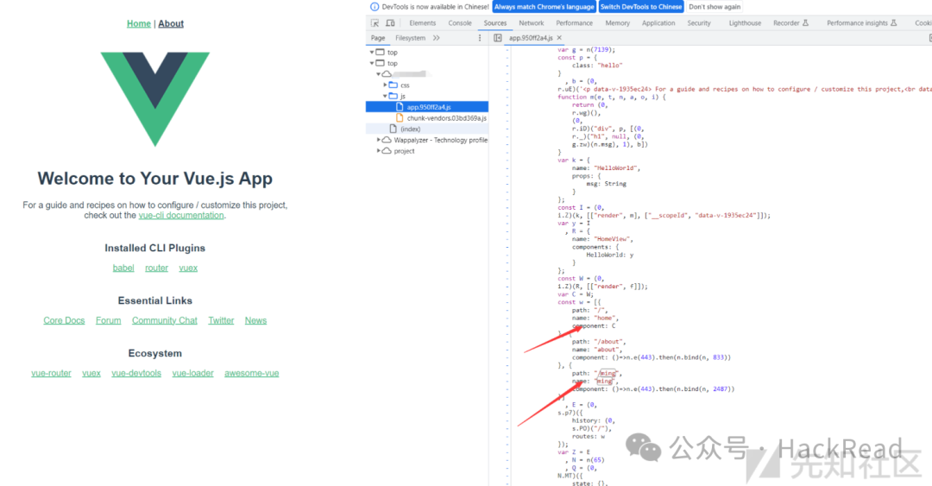Open the Recorder tab

tap(790, 23)
